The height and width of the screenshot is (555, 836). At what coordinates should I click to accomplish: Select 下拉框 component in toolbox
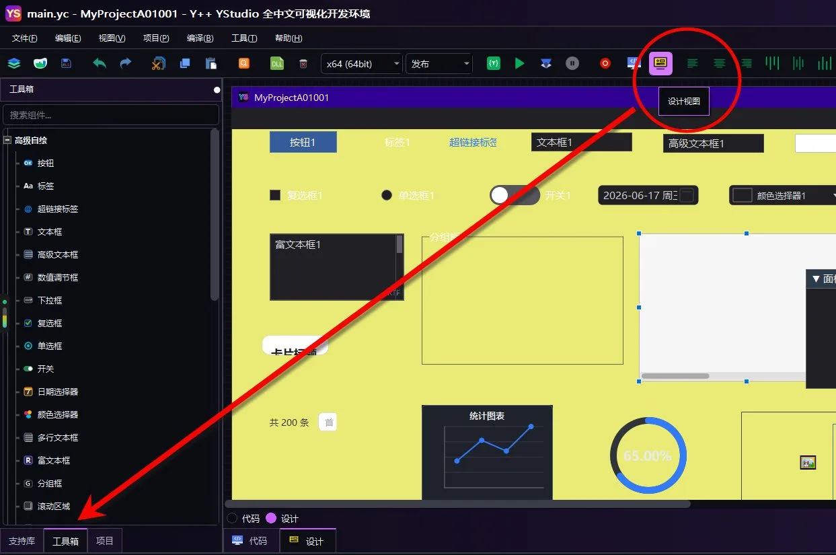click(x=50, y=300)
